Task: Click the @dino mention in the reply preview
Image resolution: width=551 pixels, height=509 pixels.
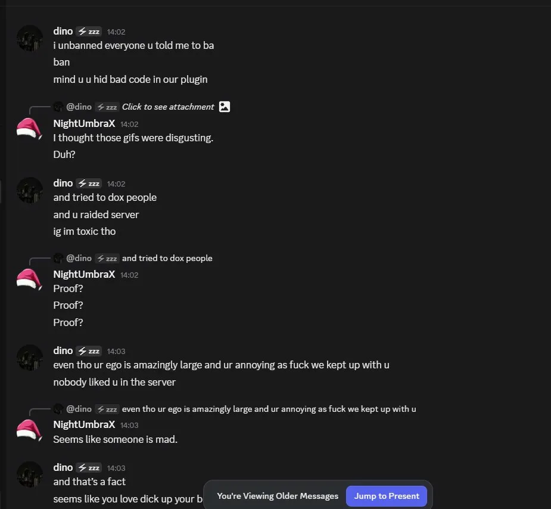Action: (x=79, y=106)
